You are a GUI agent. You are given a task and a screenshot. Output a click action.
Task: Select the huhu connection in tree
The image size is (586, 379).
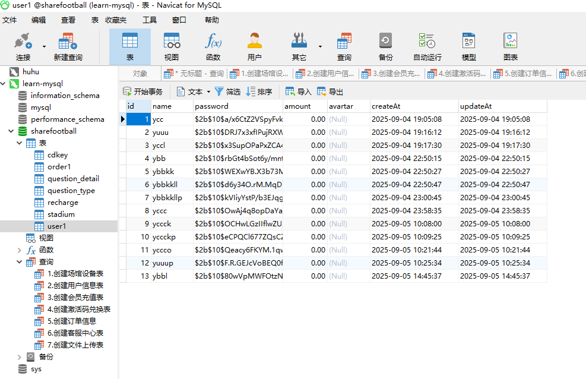coord(31,72)
